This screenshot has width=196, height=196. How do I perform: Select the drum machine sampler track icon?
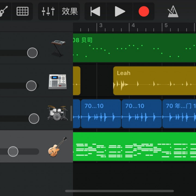click(57, 81)
